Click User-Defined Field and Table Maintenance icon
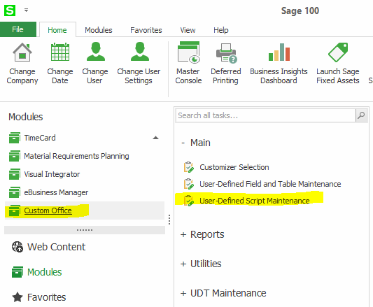This screenshot has width=373, height=307. click(189, 184)
